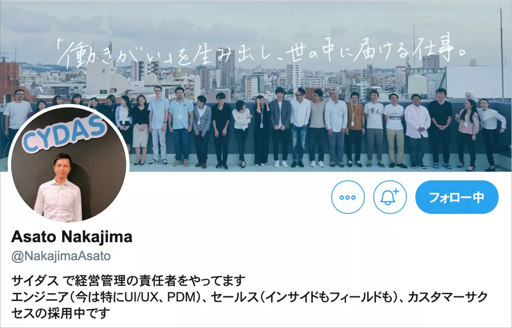This screenshot has height=328, width=512.
Task: Open the three-dot more options menu
Action: pos(348,197)
